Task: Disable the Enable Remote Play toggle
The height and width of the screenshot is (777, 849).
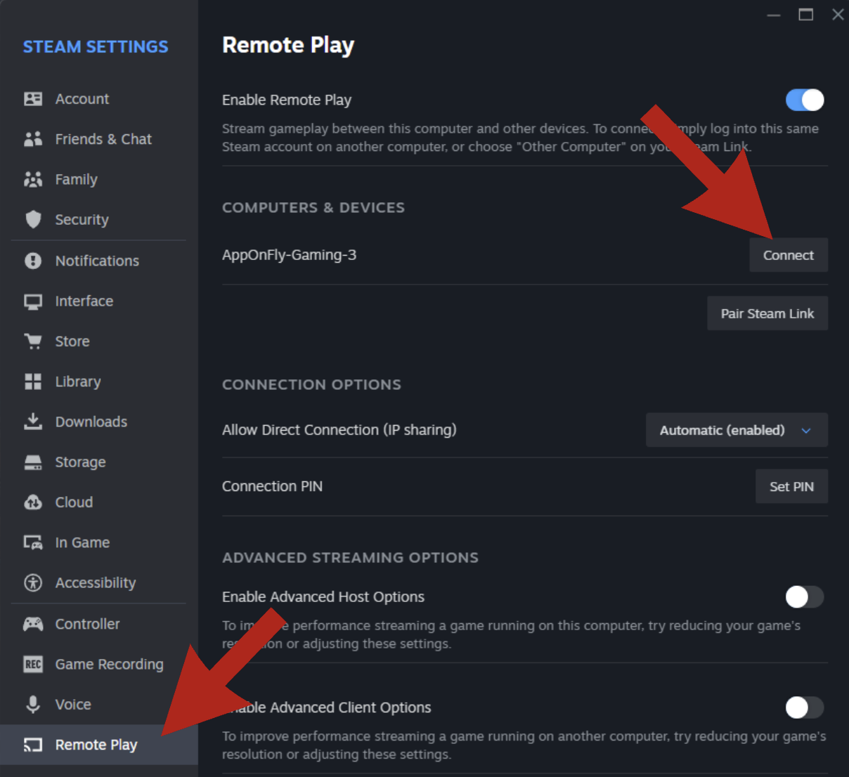Action: click(x=804, y=100)
